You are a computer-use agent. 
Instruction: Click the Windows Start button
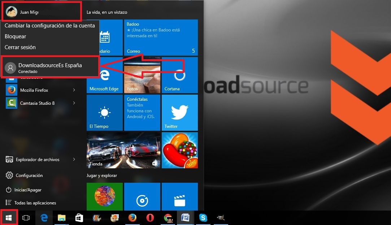pos(9,218)
